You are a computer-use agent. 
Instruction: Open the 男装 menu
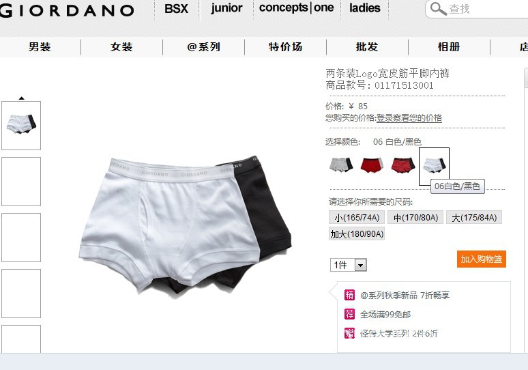[x=40, y=47]
